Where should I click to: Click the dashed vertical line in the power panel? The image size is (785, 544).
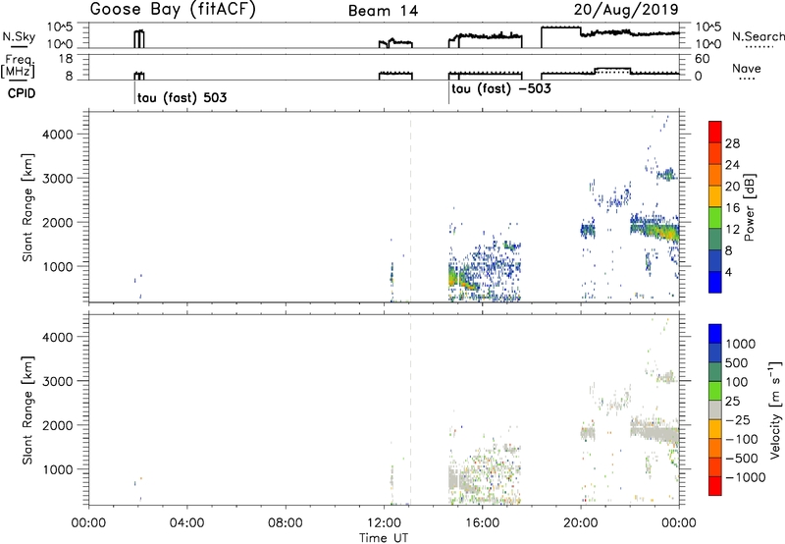(410, 207)
